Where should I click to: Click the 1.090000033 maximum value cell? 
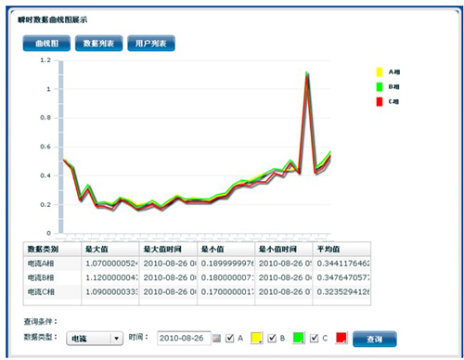click(110, 292)
